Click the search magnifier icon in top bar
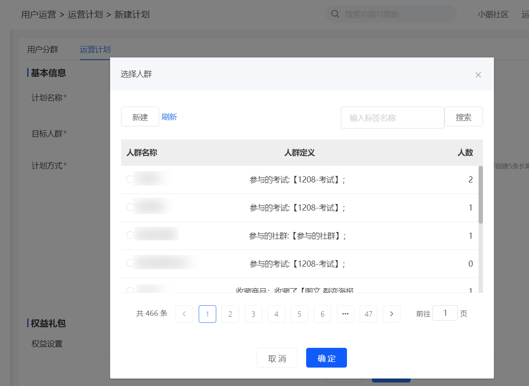Image resolution: width=529 pixels, height=386 pixels. (x=335, y=14)
